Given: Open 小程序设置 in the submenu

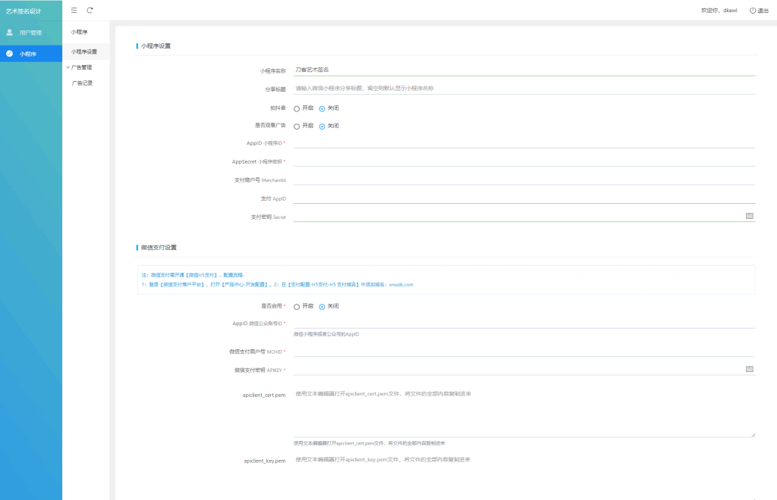Looking at the screenshot, I should click(x=84, y=52).
